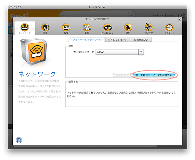Click the ネットワーク heading text
The image size is (195, 160).
[x=37, y=74]
